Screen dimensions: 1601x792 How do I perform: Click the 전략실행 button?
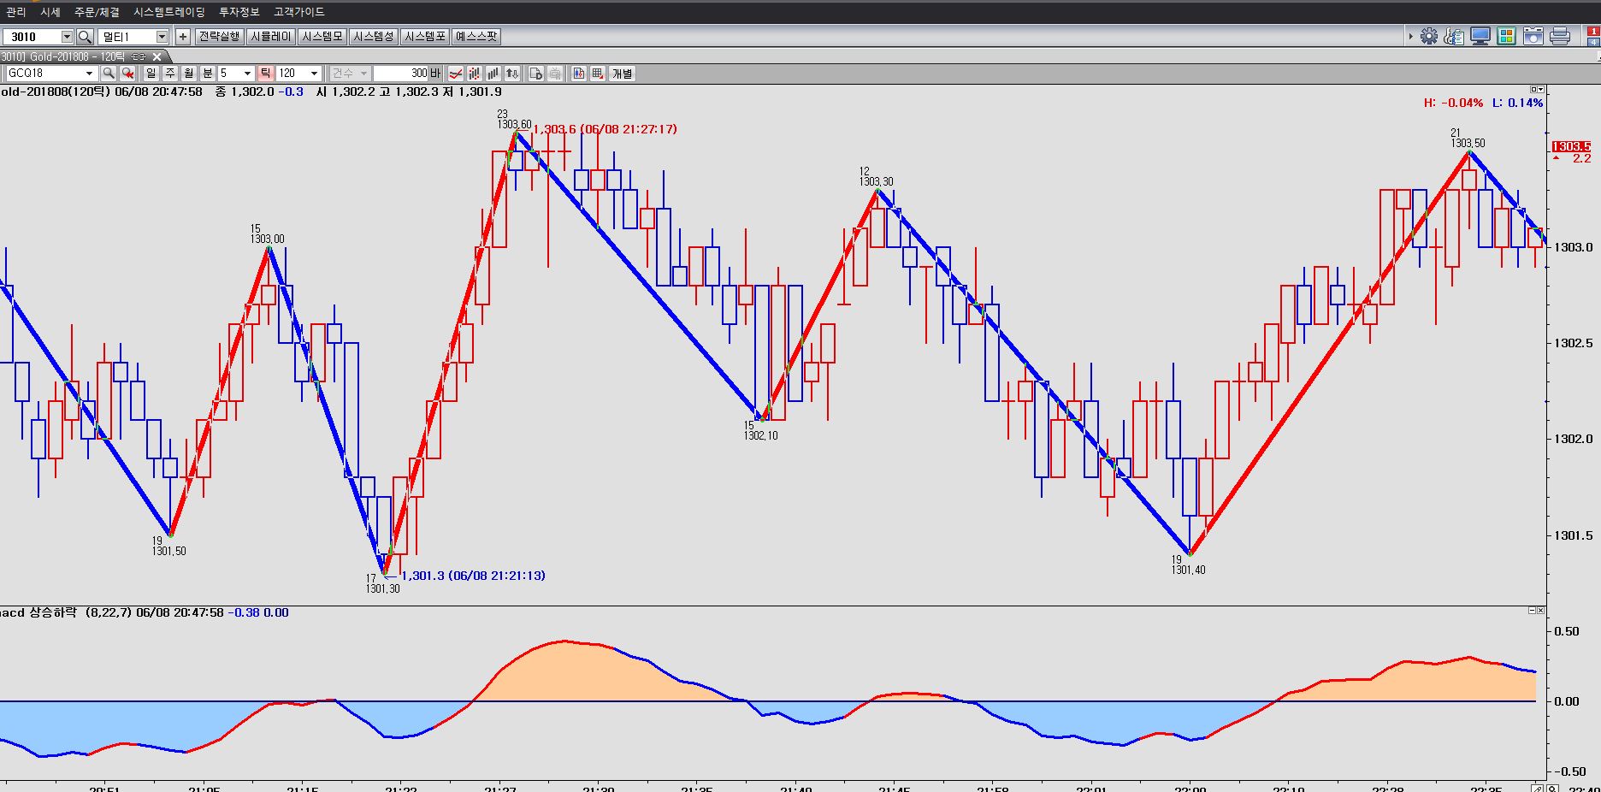tap(219, 37)
